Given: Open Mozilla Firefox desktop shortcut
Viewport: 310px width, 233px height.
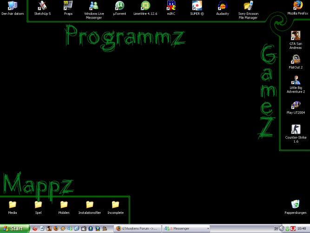Looking at the screenshot, I should 298,6.
